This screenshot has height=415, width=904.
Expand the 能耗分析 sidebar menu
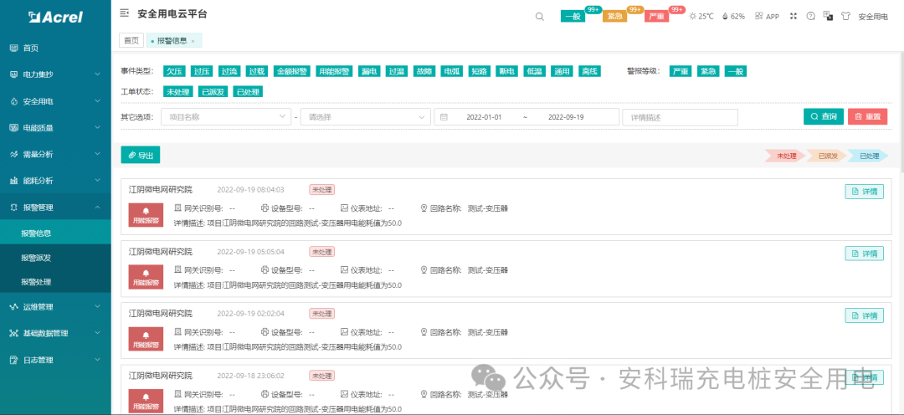click(55, 181)
